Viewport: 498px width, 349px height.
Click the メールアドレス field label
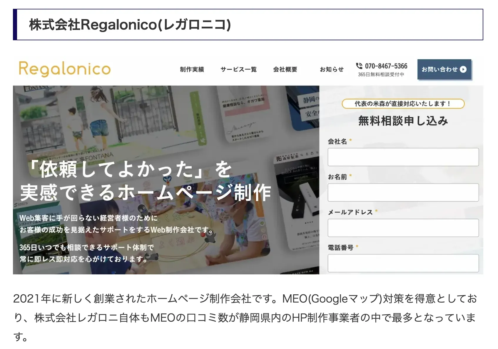(x=350, y=212)
